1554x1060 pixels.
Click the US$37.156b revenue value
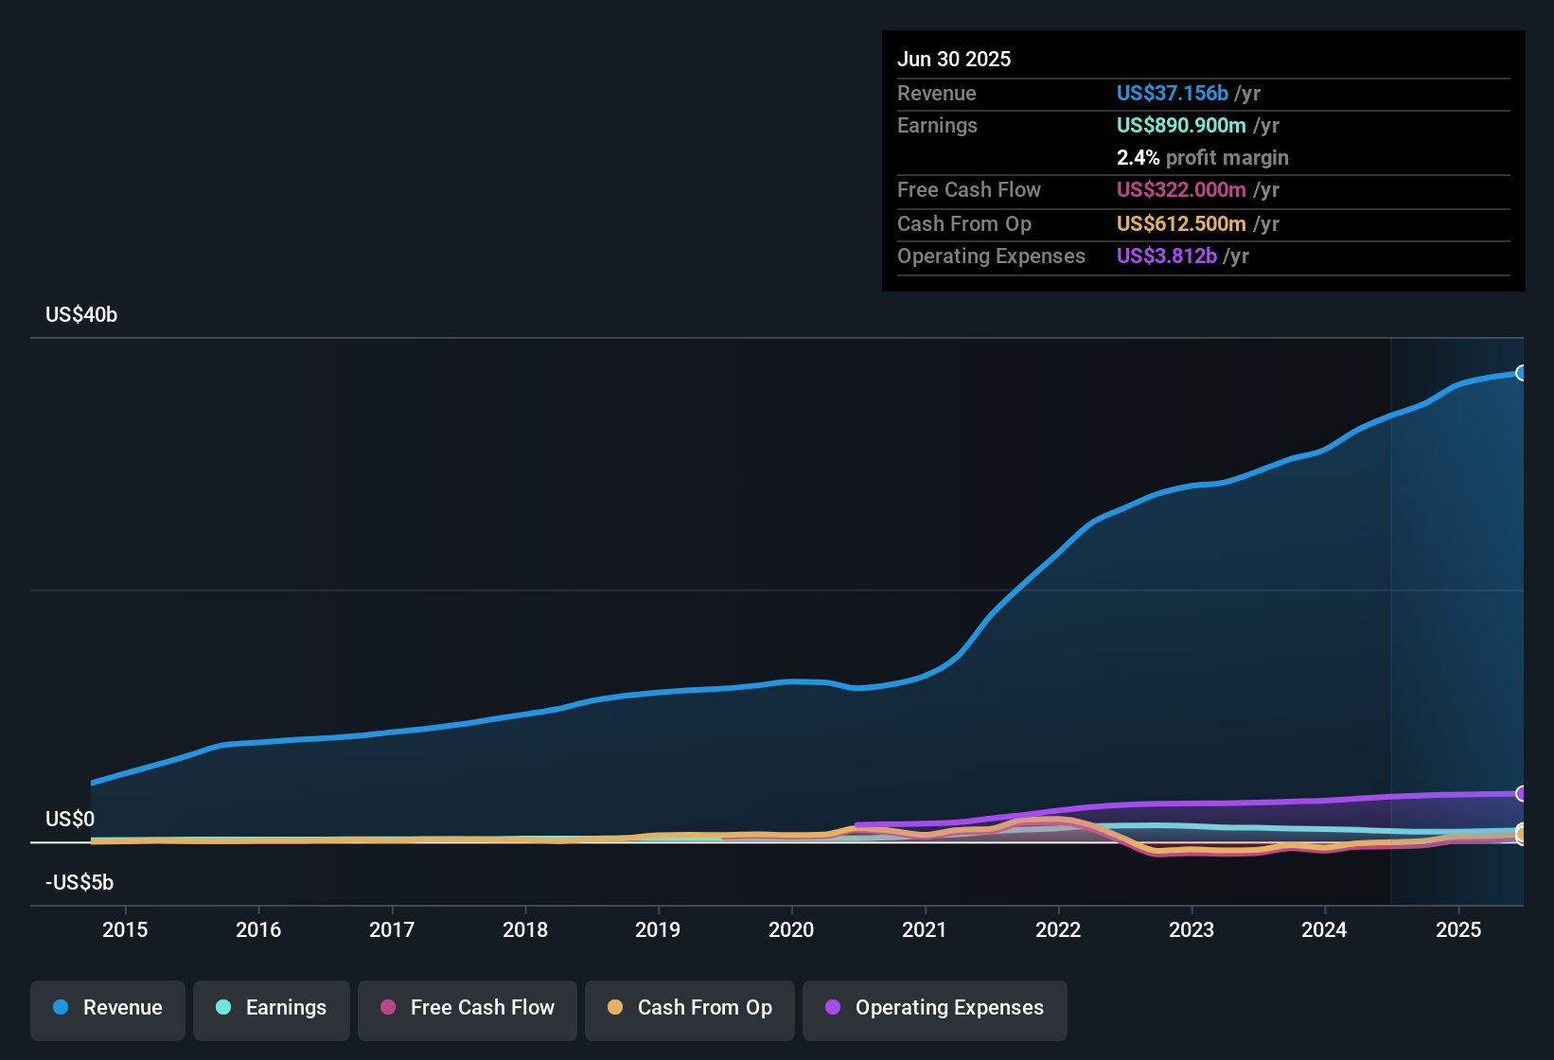point(1173,93)
